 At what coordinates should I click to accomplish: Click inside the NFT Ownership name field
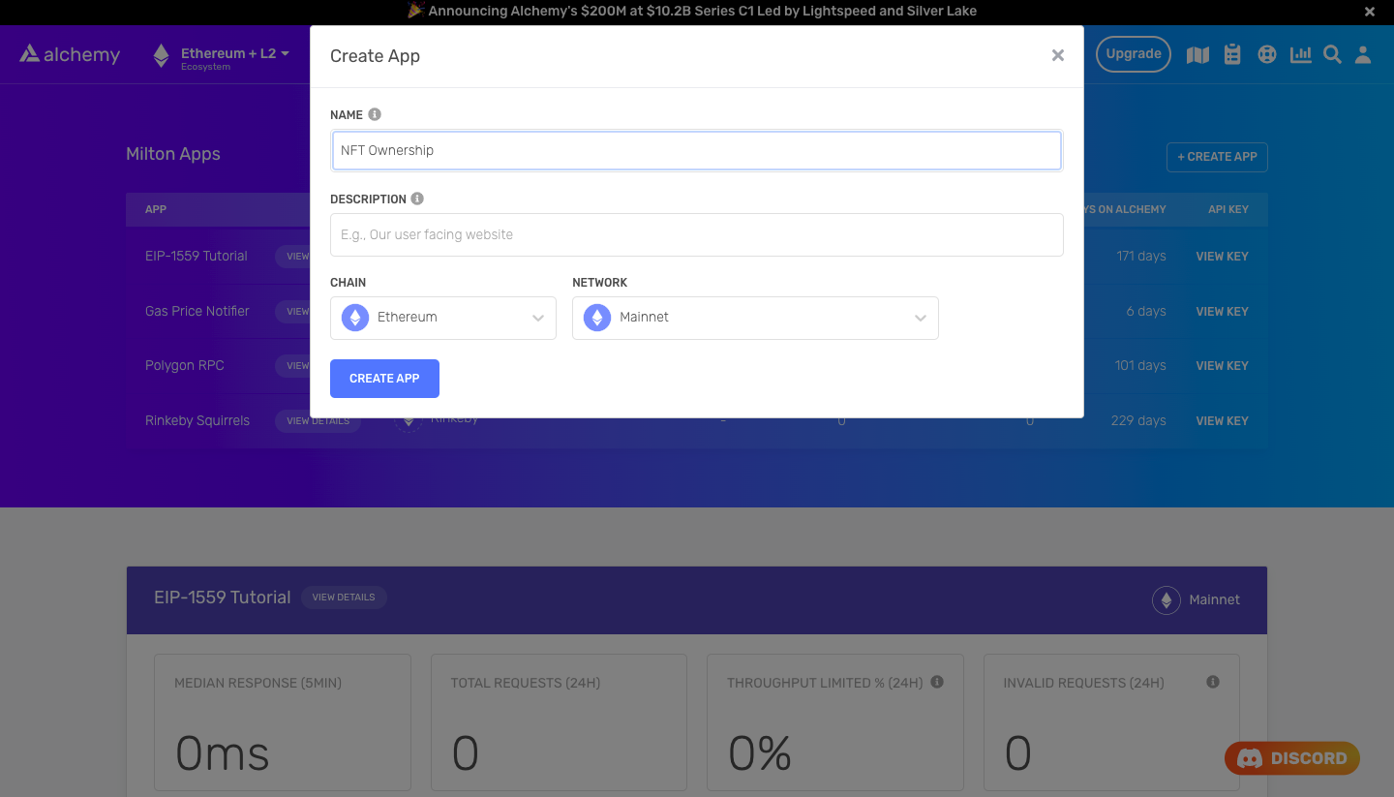[x=697, y=150]
